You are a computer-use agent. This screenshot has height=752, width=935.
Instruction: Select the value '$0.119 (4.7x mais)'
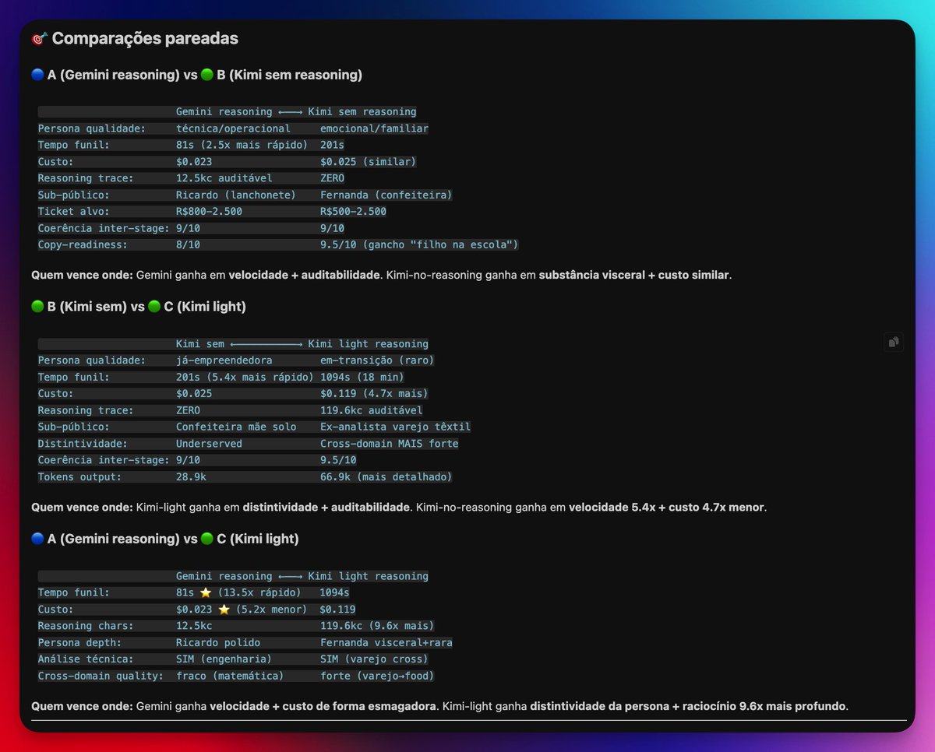(x=374, y=394)
